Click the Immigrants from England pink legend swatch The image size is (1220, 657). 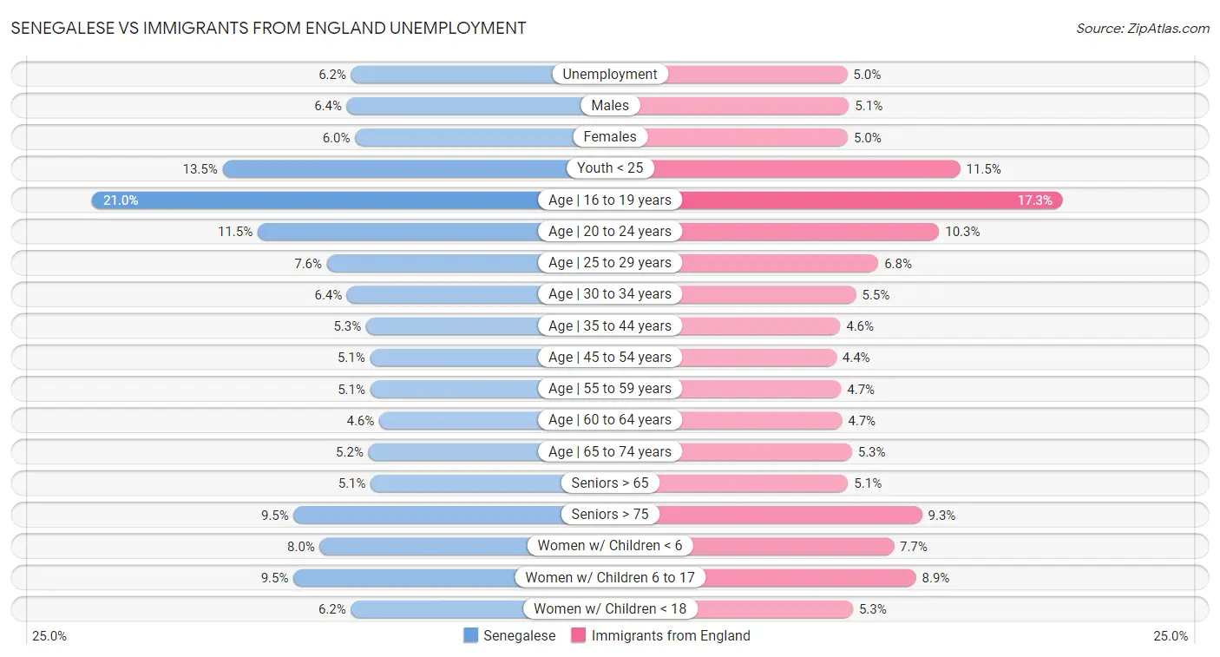click(579, 635)
